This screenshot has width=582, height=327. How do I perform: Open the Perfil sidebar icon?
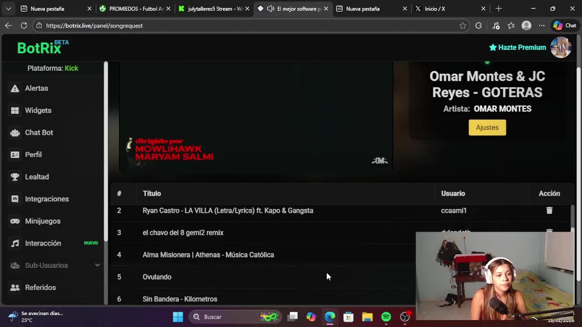tap(15, 155)
